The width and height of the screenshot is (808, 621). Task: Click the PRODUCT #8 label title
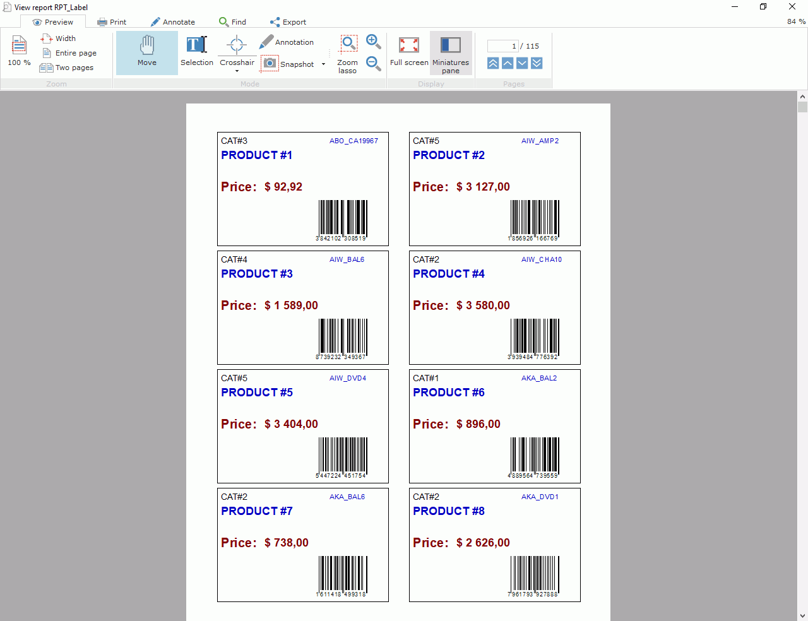(449, 511)
